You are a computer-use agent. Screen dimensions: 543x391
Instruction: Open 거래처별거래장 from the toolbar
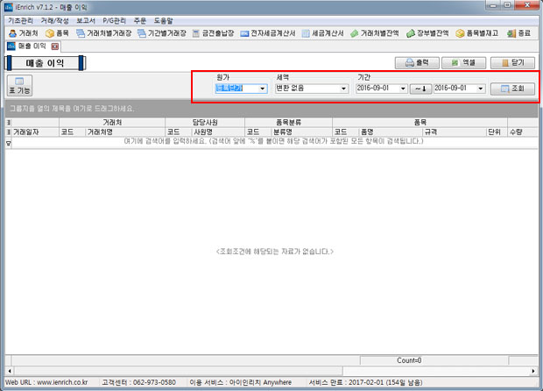coord(102,32)
